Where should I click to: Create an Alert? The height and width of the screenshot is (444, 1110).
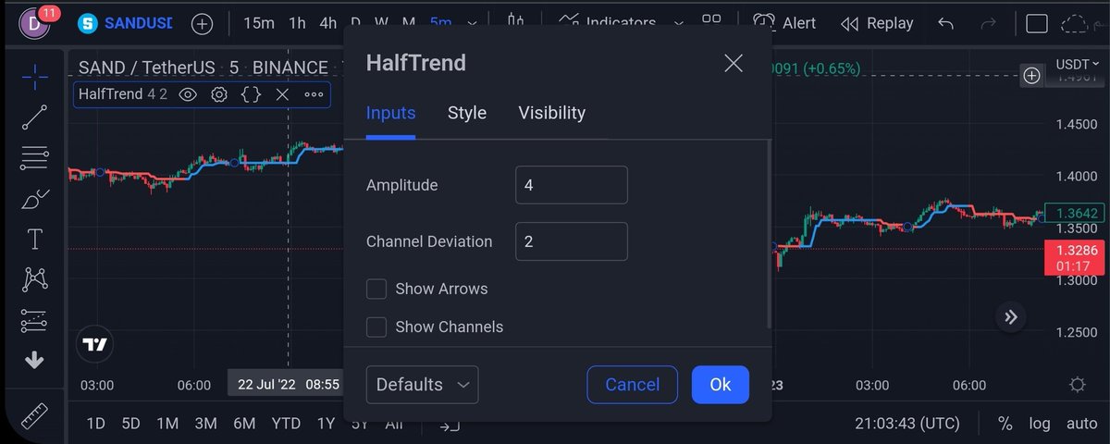[x=784, y=23]
